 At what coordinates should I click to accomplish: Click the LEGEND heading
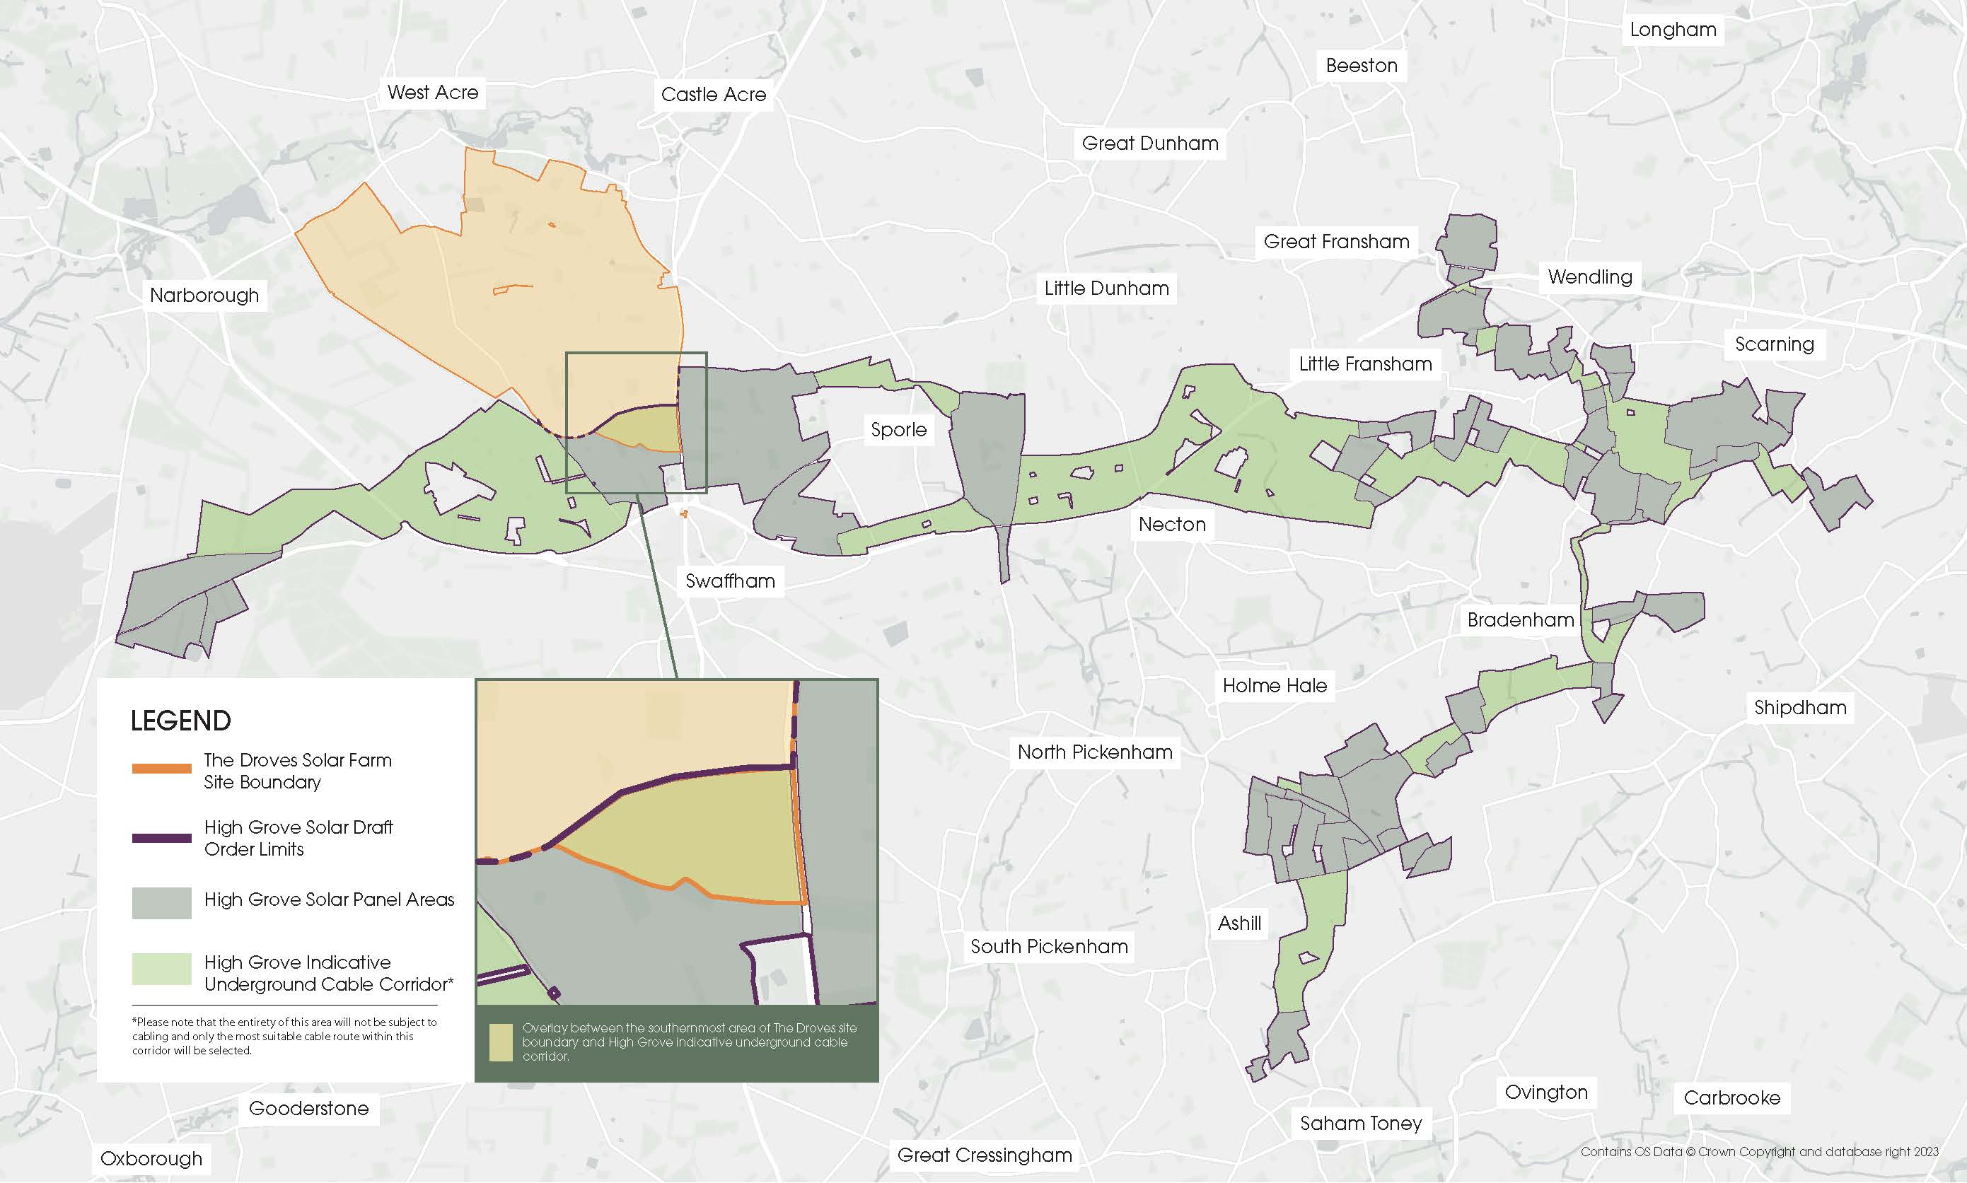(181, 721)
